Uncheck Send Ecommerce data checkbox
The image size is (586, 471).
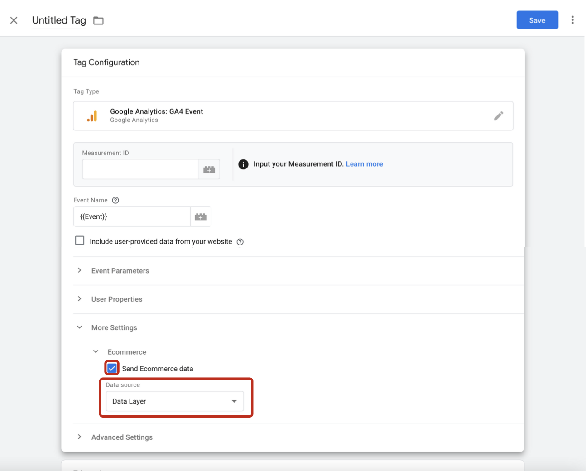click(112, 368)
